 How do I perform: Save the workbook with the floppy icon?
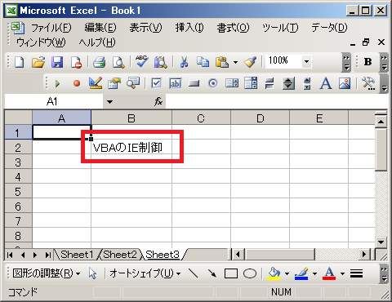(x=57, y=62)
